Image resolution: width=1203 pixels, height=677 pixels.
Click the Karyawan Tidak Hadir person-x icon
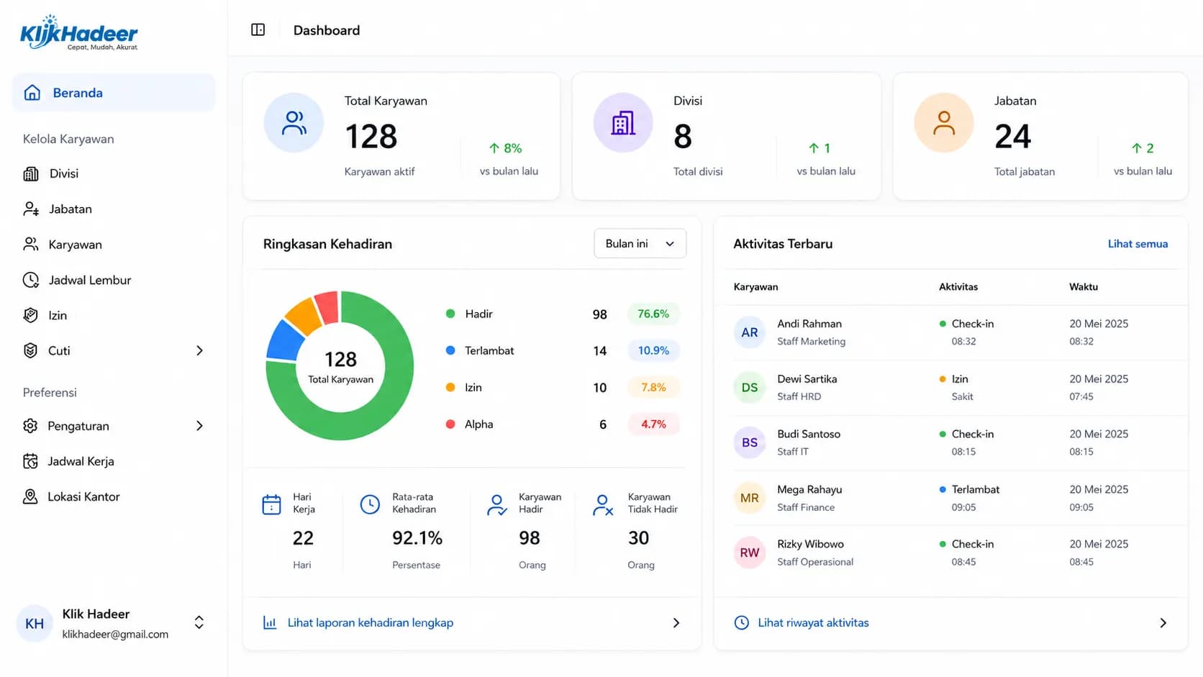click(603, 504)
